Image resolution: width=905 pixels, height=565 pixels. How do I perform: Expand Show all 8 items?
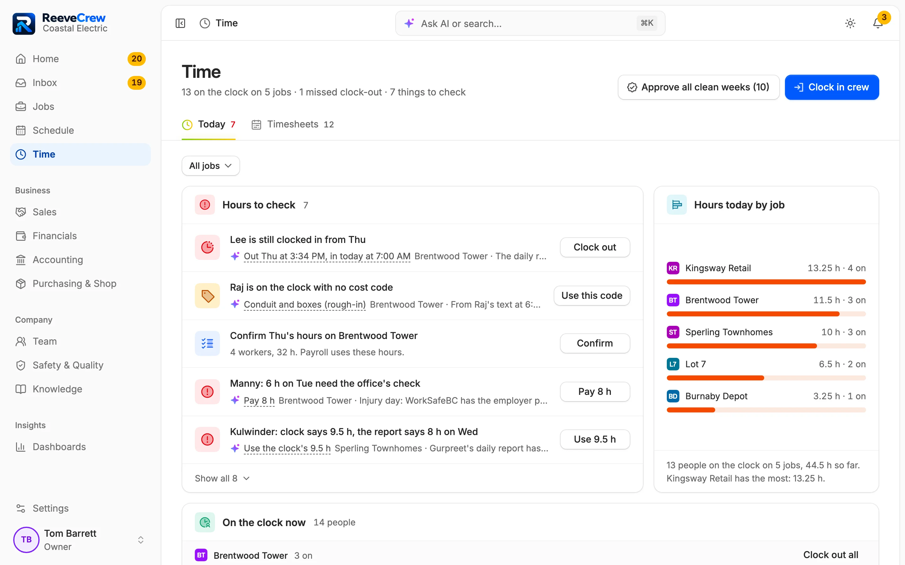click(x=222, y=478)
